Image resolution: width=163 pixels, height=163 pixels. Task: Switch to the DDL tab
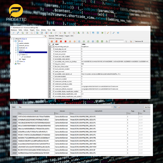coord(72,36)
